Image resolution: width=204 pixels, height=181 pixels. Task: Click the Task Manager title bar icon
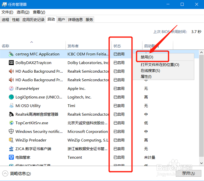(4, 5)
